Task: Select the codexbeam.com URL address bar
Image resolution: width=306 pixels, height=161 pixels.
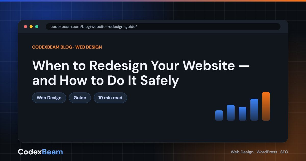Action: (163, 27)
